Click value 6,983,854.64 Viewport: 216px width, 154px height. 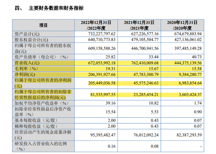click(x=190, y=83)
